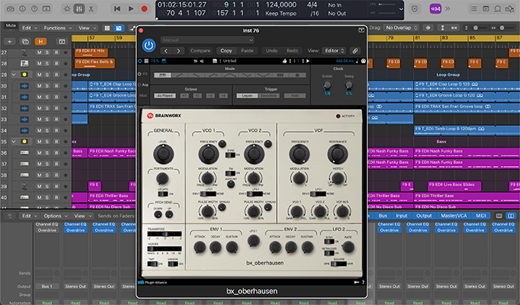Click the Paste button in plugin header

(247, 51)
